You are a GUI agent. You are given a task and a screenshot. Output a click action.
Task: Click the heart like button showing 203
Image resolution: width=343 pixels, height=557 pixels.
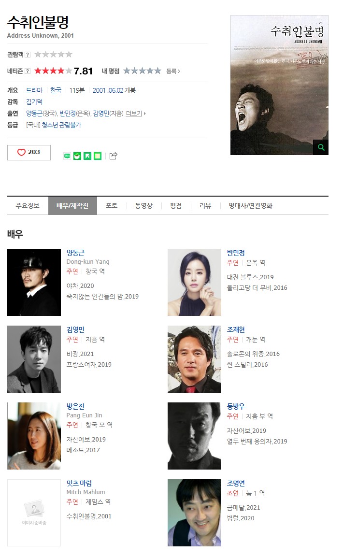click(29, 152)
